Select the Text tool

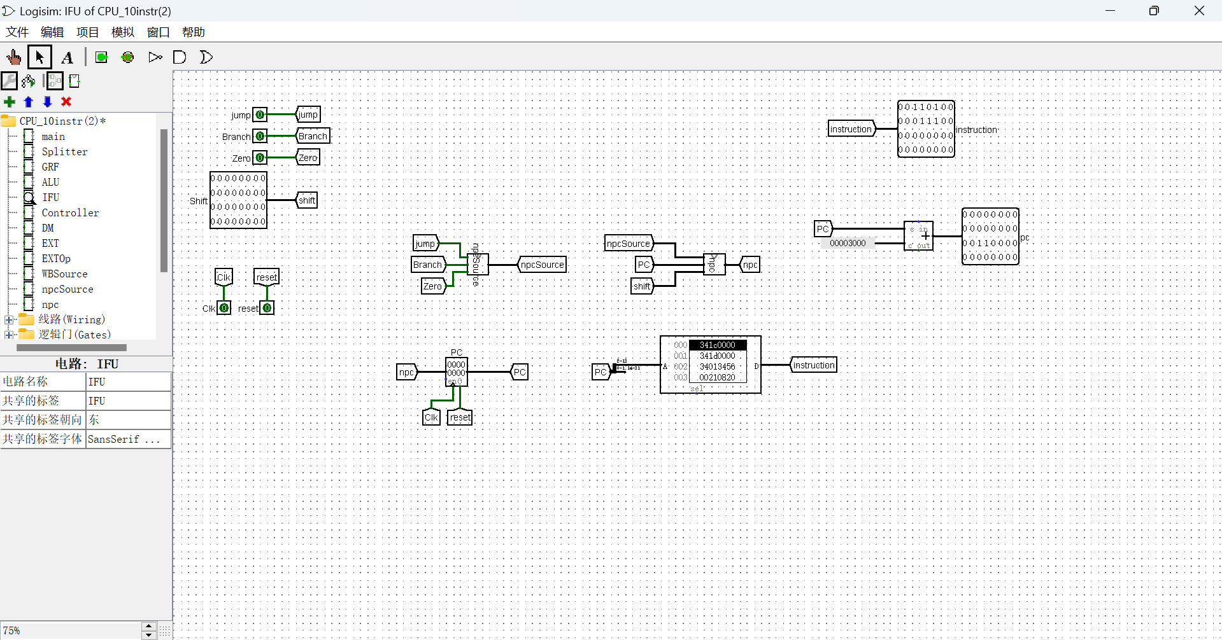tap(67, 57)
